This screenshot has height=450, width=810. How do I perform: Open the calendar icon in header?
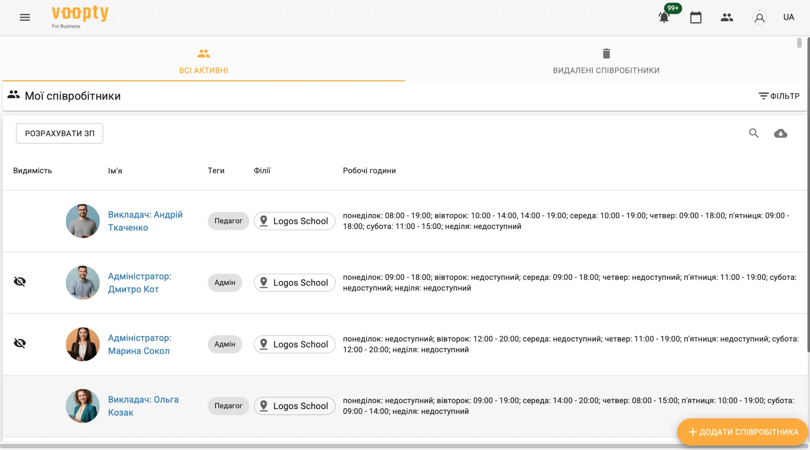(x=696, y=17)
